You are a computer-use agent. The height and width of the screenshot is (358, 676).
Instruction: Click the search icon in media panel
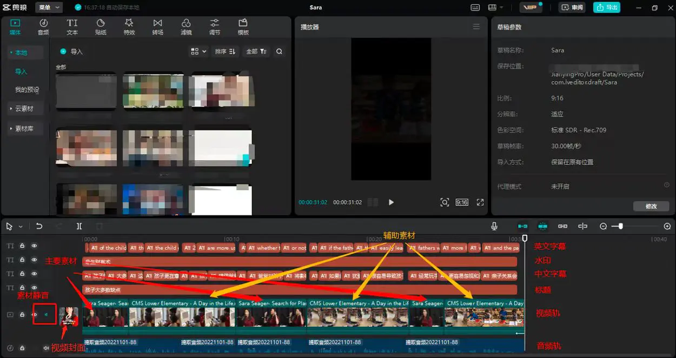coord(279,51)
